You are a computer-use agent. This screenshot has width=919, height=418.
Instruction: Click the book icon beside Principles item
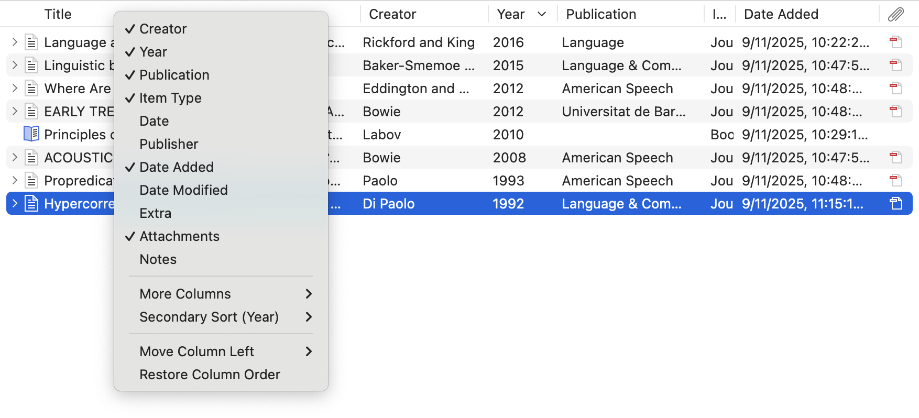[x=31, y=134]
